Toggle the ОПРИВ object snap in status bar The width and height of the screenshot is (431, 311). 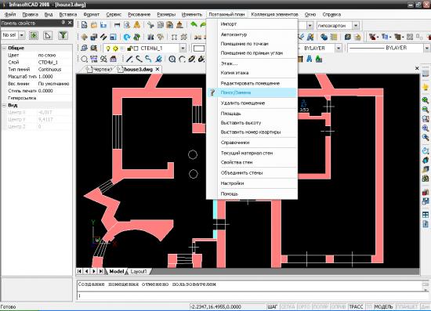point(339,307)
